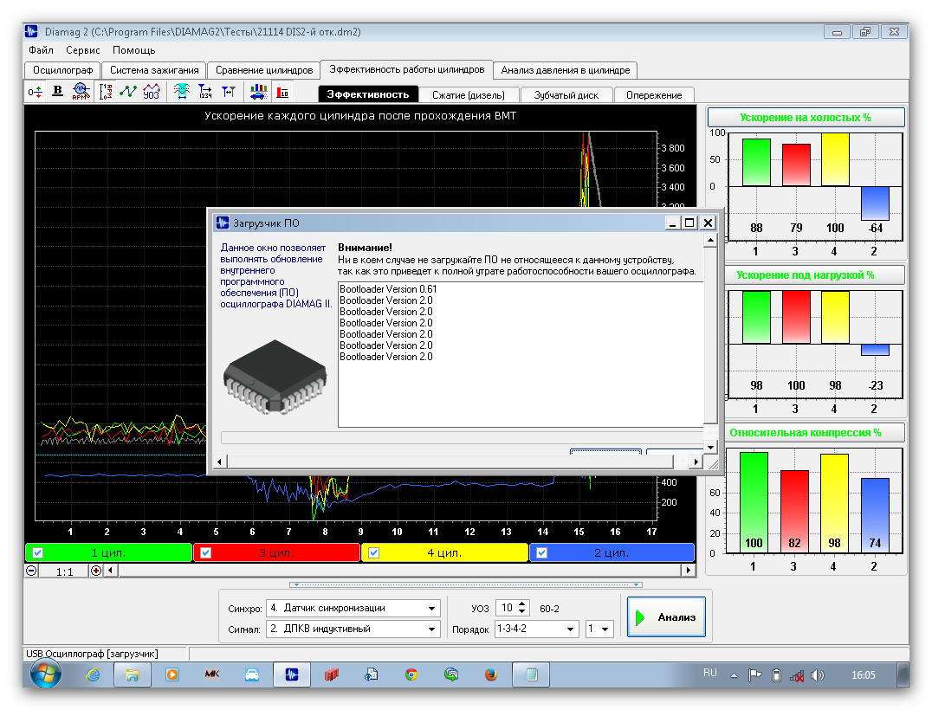
Task: Uncheck the 1 цил. green checkbox
Action: 38,553
